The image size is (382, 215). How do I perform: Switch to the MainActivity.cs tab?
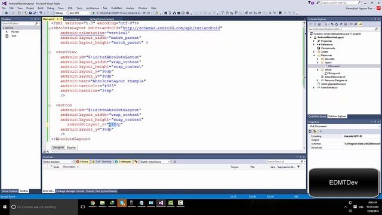coord(72,19)
